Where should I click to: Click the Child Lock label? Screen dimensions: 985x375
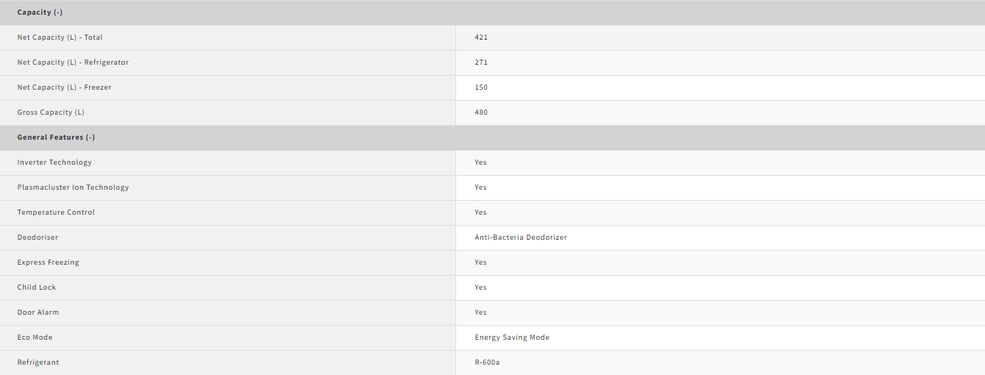click(x=37, y=287)
